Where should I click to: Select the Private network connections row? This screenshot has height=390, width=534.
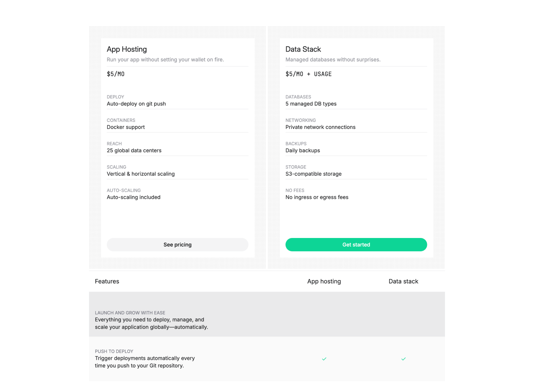click(320, 127)
